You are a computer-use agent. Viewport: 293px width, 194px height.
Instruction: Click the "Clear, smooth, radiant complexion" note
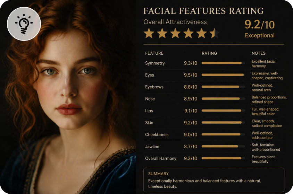click(x=267, y=123)
